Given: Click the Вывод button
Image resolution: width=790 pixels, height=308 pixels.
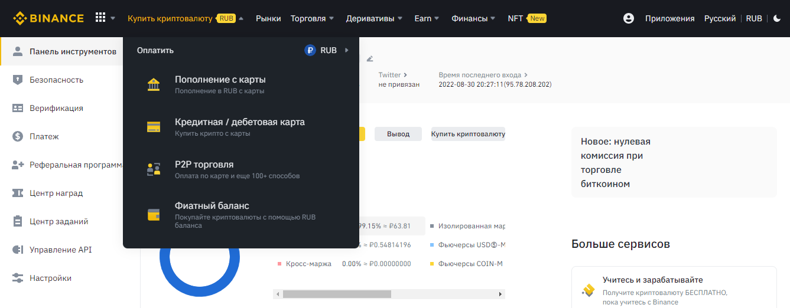Looking at the screenshot, I should [x=398, y=134].
